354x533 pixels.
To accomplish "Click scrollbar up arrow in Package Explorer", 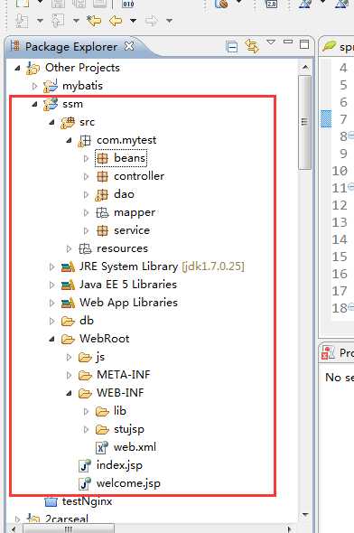I will tap(305, 68).
